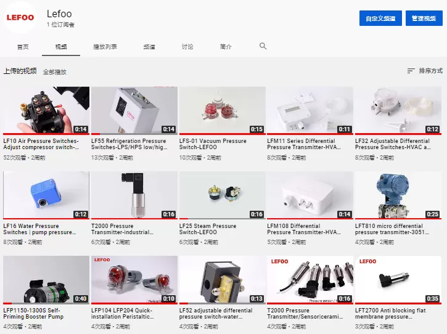Click title 'LFT2700 Anti blocking flat membrane pressure'

pos(390,314)
